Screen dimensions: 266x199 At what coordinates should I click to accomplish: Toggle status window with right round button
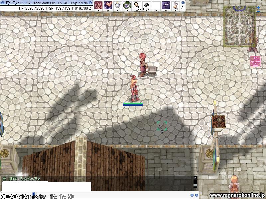pyautogui.click(x=90, y=3)
